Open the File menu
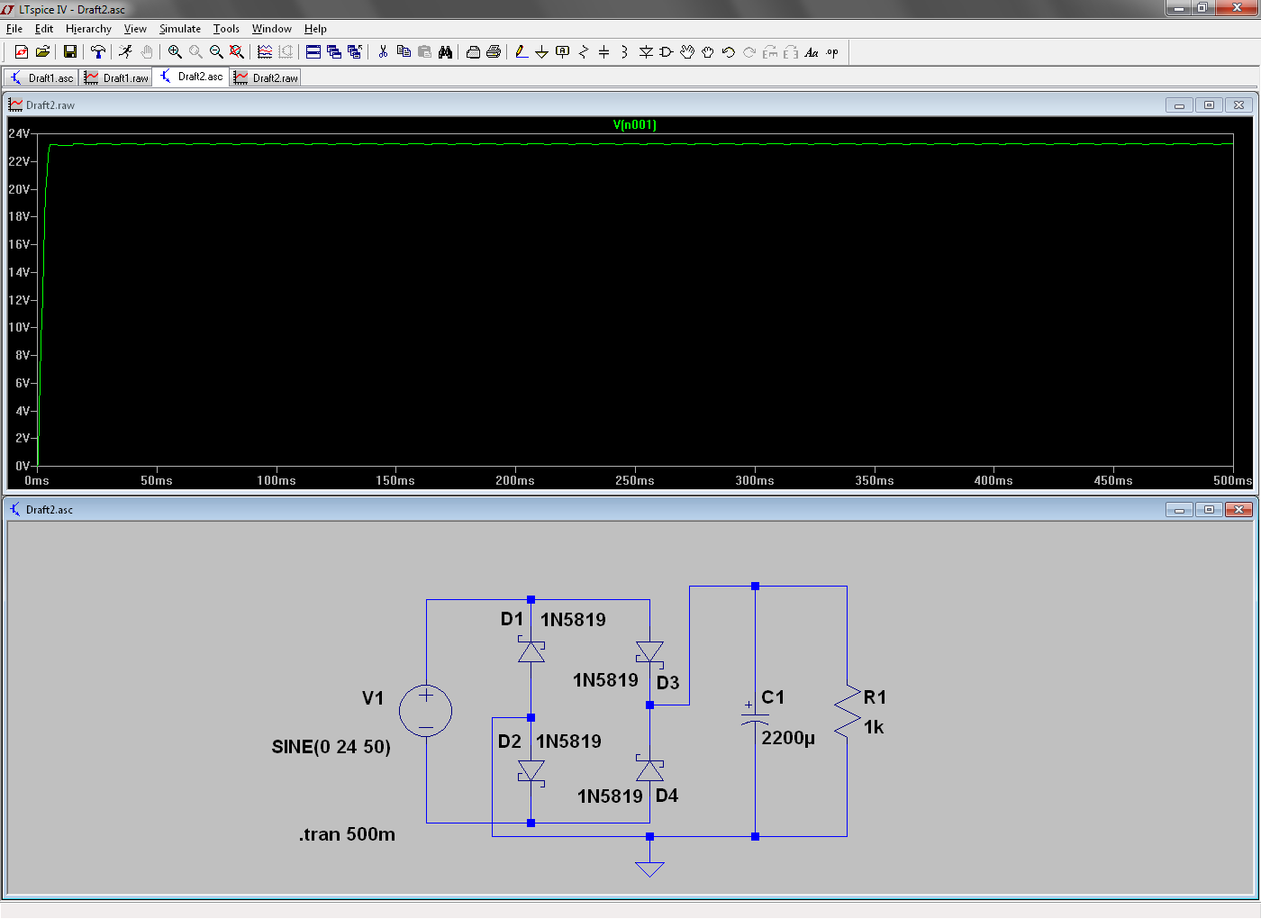Image resolution: width=1261 pixels, height=919 pixels. point(14,29)
